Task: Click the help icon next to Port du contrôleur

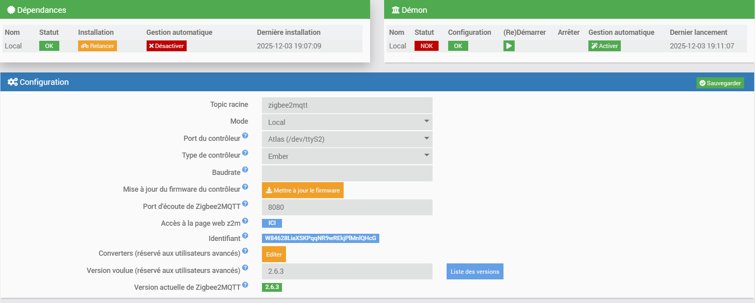Action: (x=245, y=136)
